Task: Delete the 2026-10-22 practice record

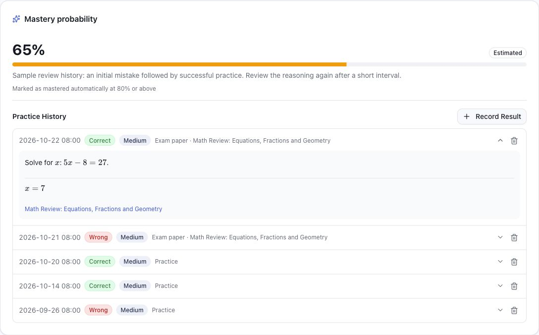Action: [514, 141]
